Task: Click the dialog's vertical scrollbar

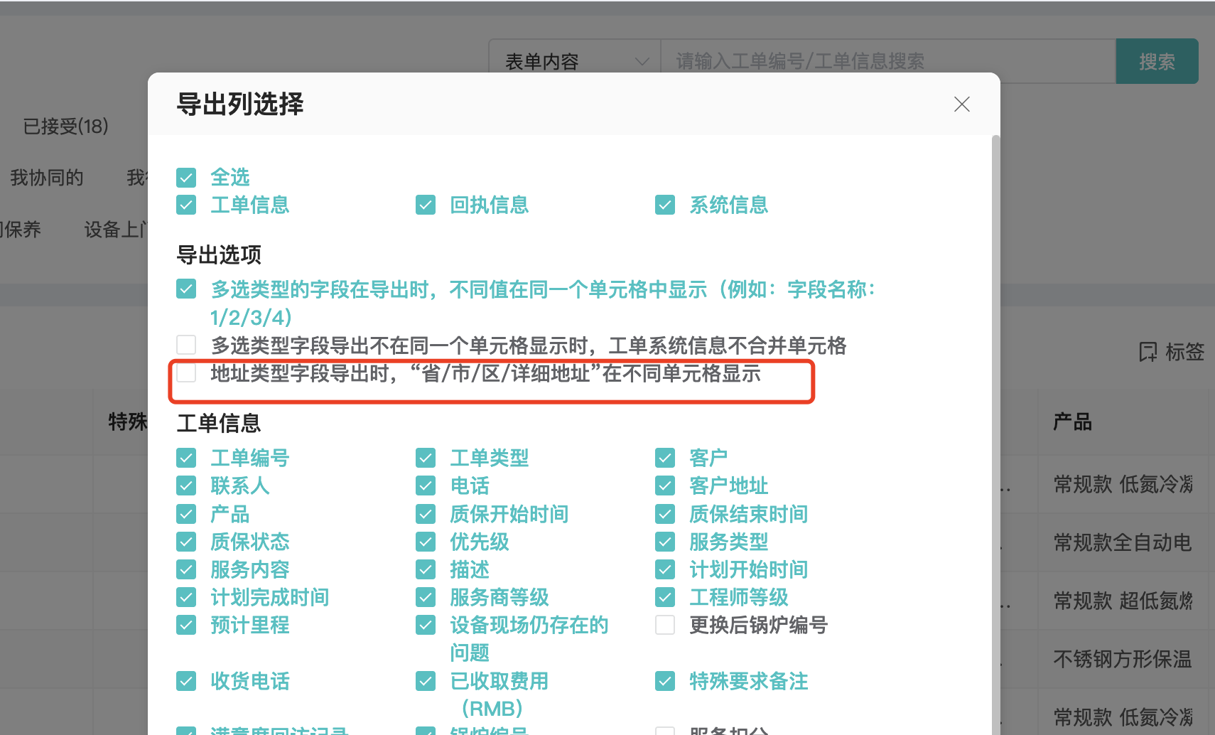Action: click(x=995, y=434)
